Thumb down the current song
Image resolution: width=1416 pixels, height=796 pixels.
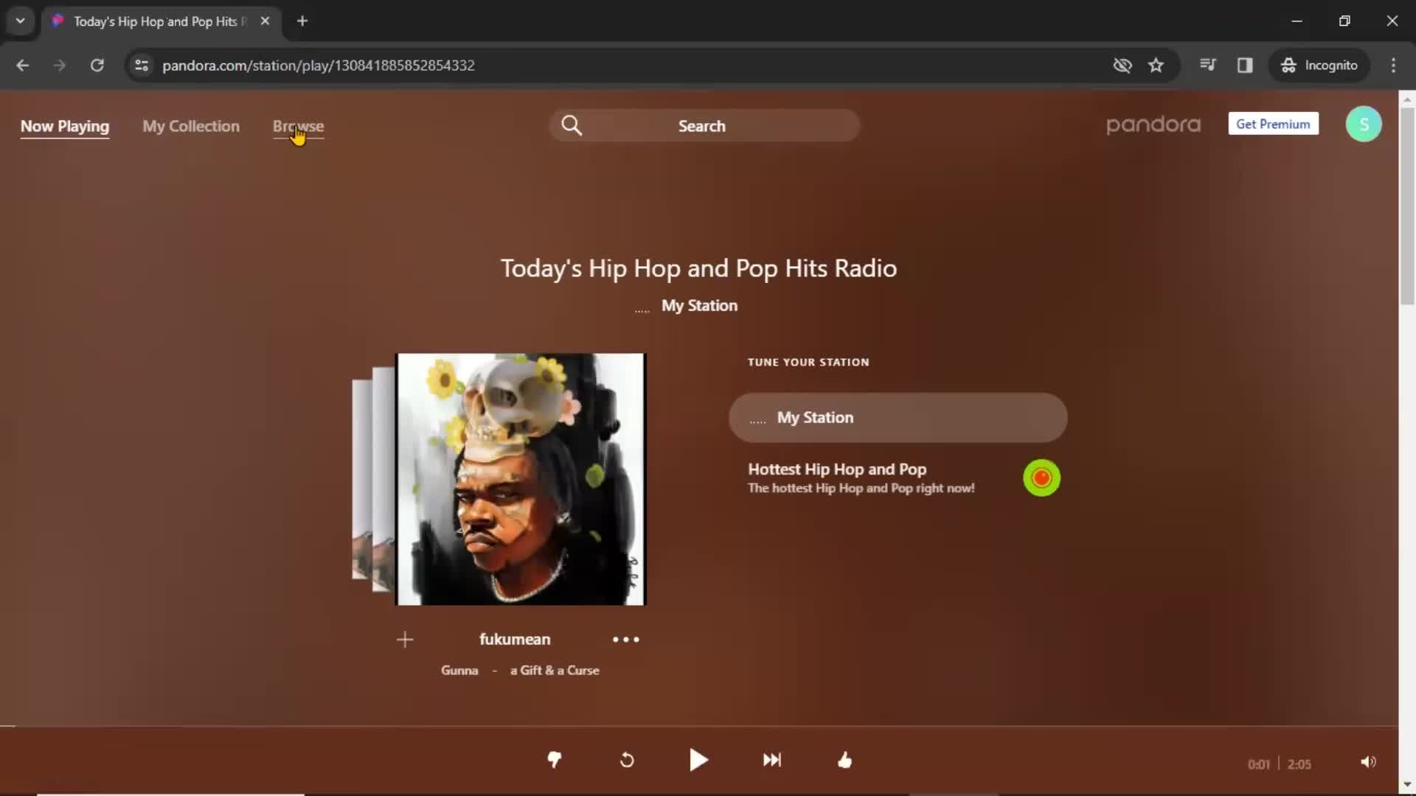pyautogui.click(x=555, y=760)
